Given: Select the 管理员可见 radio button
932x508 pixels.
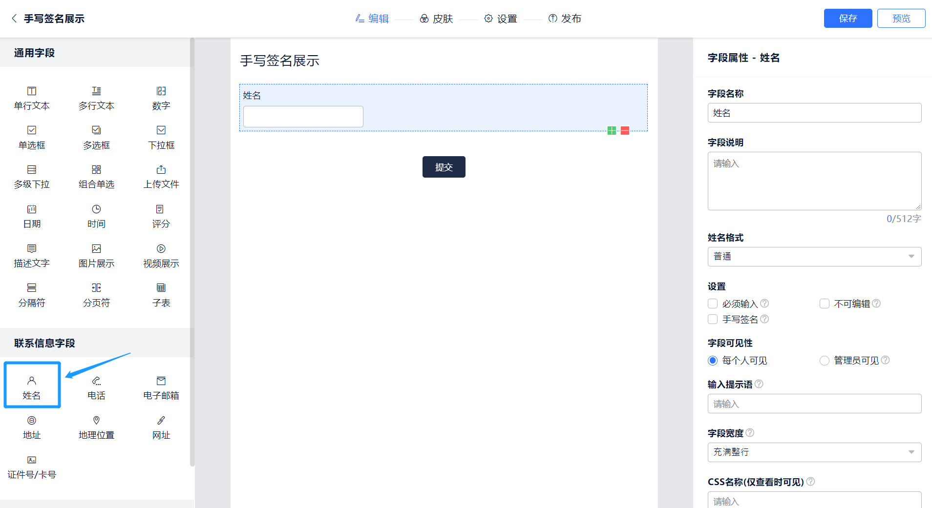Looking at the screenshot, I should (825, 361).
